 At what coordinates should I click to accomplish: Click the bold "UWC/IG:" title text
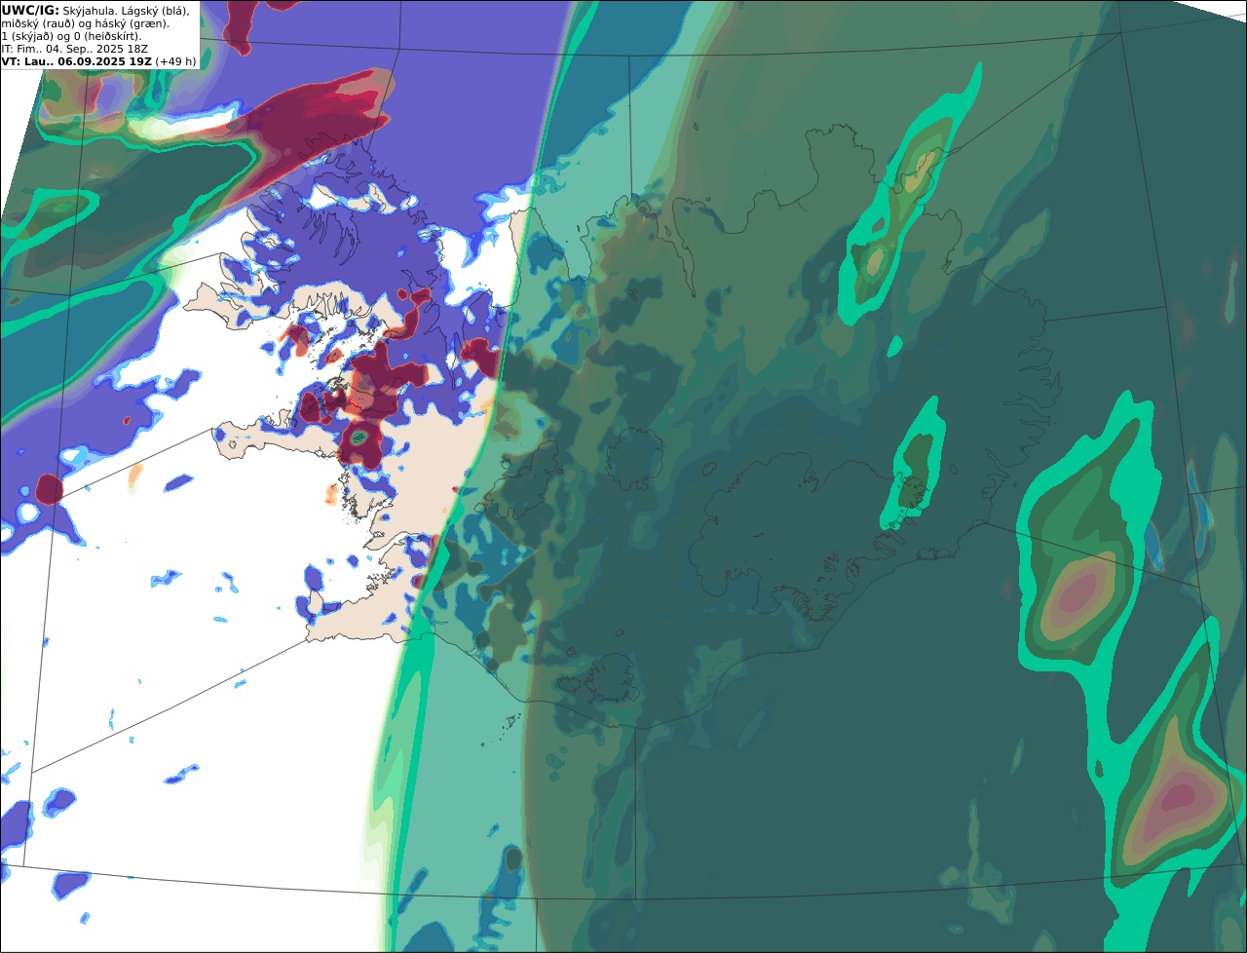(x=30, y=10)
